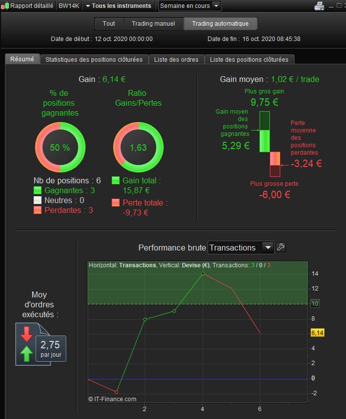Click the Gains/Pertes ratio donut chart
346x419 pixels.
pyautogui.click(x=138, y=147)
